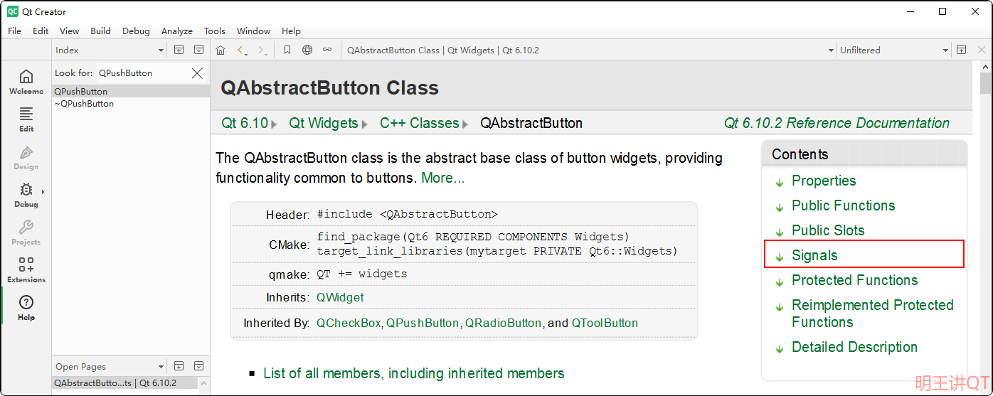Image resolution: width=993 pixels, height=396 pixels.
Task: Select QPushButton entry in Index list
Action: (131, 92)
